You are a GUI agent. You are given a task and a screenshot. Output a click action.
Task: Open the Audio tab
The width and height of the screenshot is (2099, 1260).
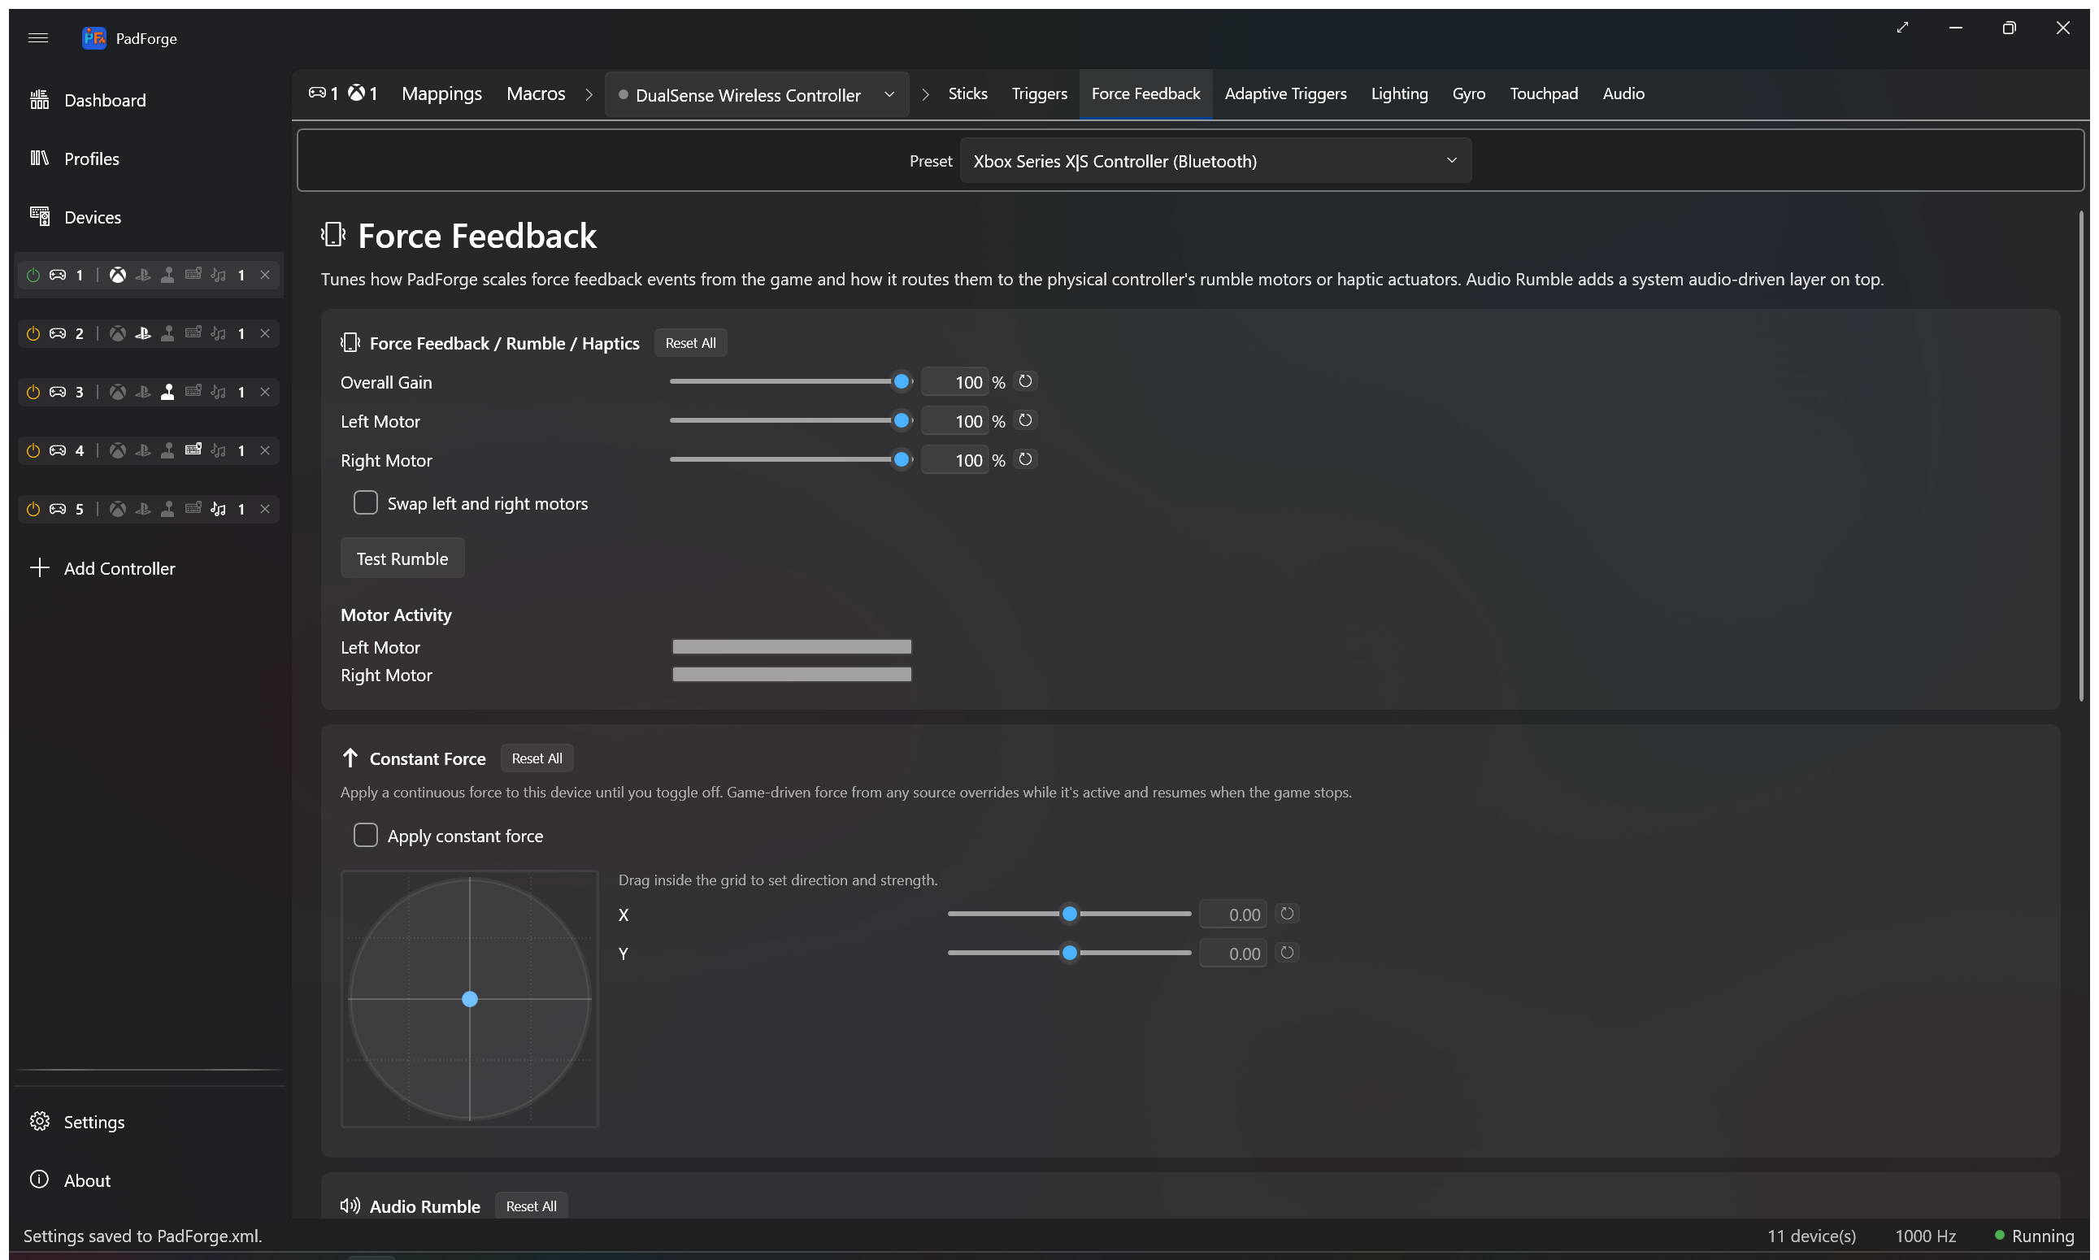1623,93
